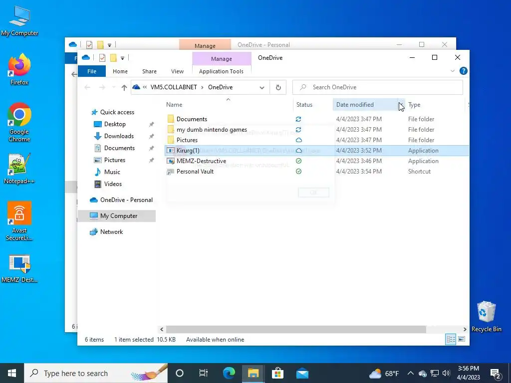
Task: Open the recent locations dropdown
Action: (113, 87)
